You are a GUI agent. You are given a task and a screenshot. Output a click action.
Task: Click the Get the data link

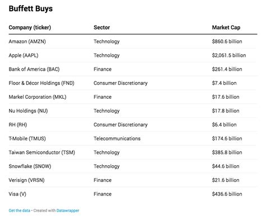(19, 211)
